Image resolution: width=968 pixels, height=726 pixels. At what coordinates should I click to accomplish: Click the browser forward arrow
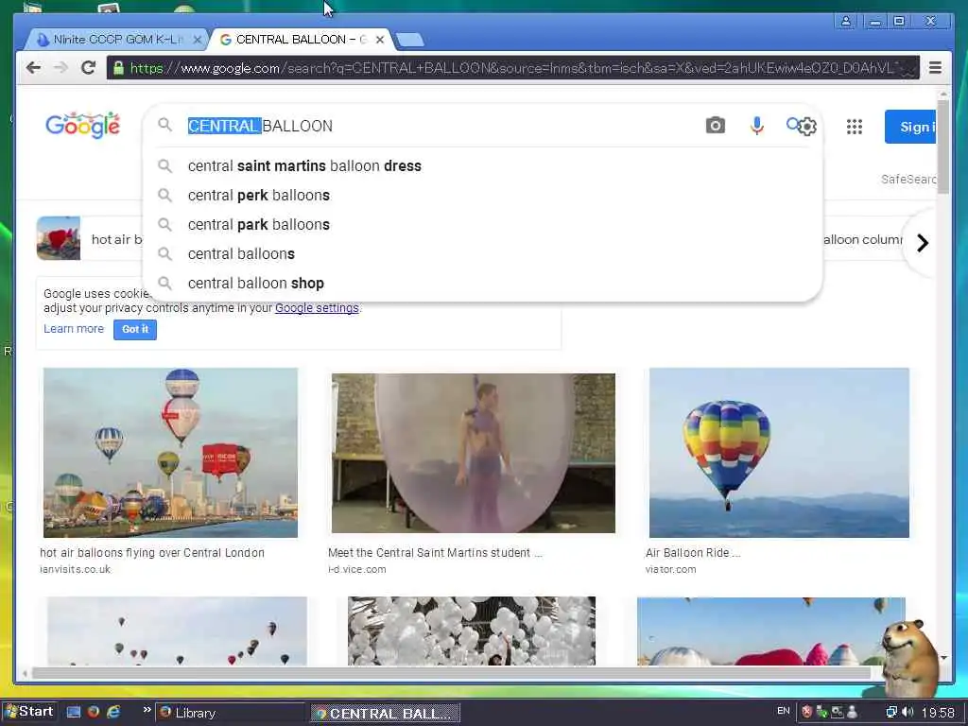pyautogui.click(x=60, y=68)
